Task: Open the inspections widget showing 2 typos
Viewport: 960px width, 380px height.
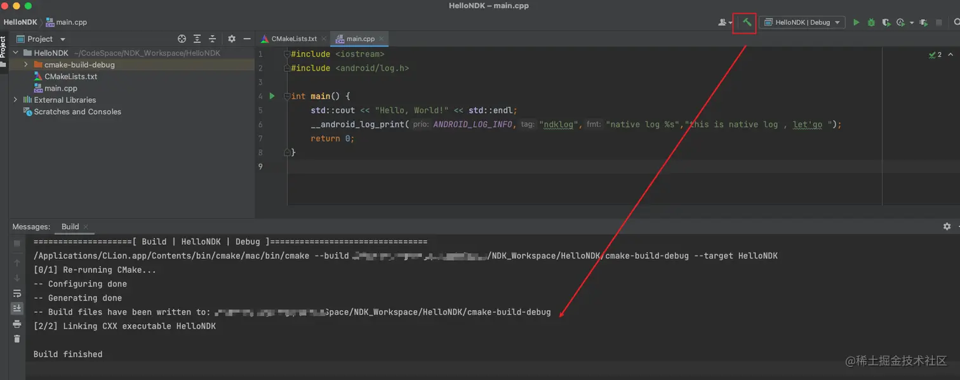Action: [x=935, y=55]
